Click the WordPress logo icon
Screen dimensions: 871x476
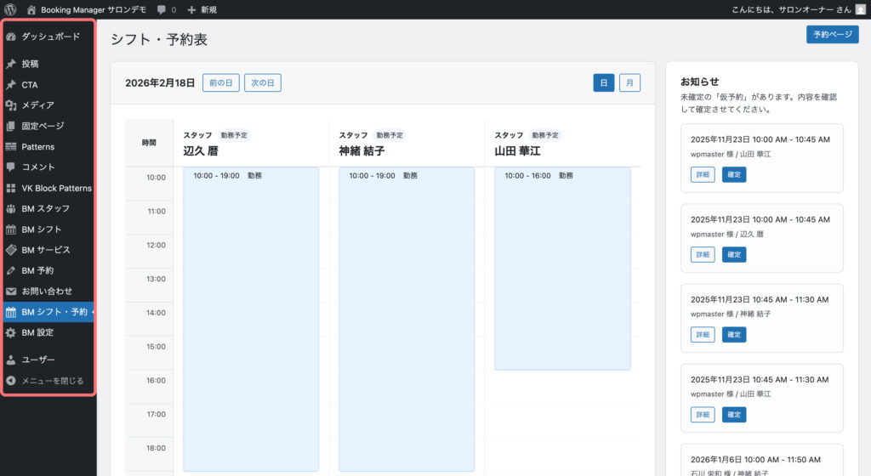[x=10, y=9]
